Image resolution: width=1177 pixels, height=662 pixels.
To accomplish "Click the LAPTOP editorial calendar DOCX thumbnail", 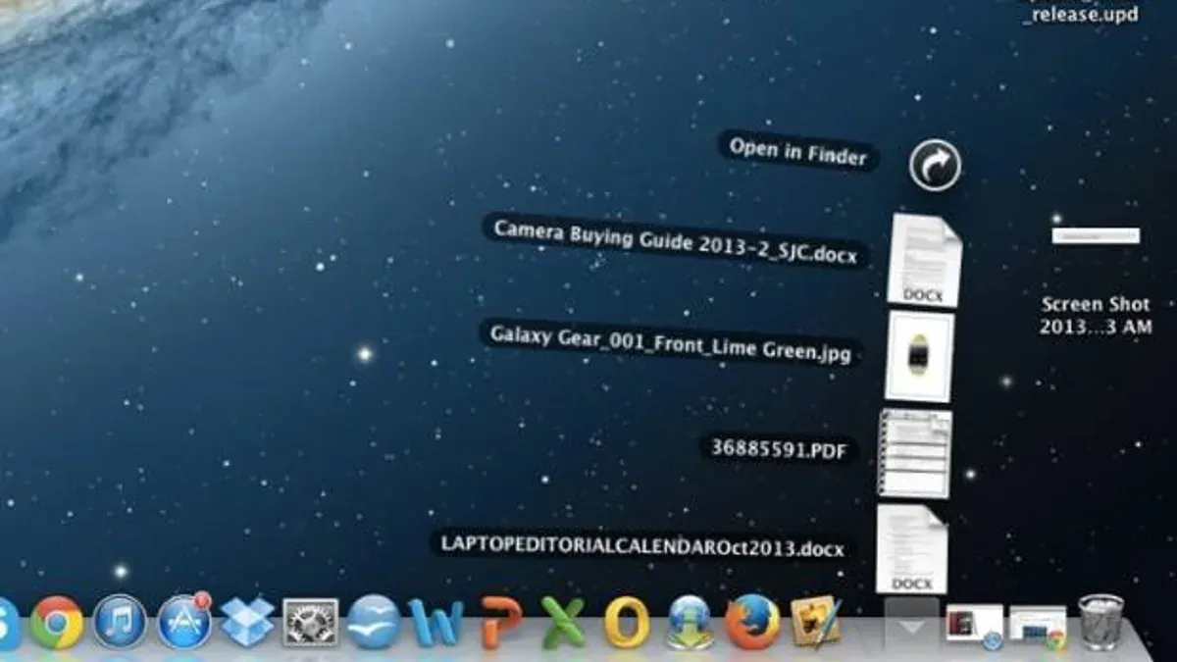I will pos(912,548).
